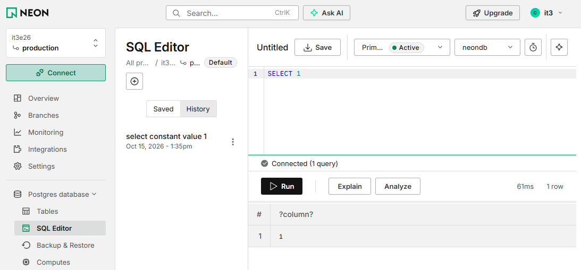
Task: Click the All projects breadcrumb link
Action: (138, 63)
